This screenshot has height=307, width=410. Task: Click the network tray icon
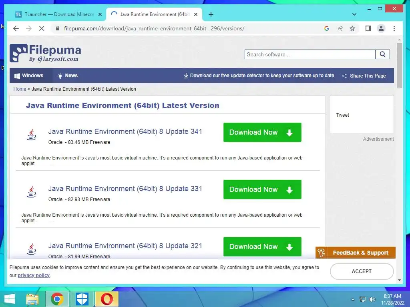coord(363,299)
